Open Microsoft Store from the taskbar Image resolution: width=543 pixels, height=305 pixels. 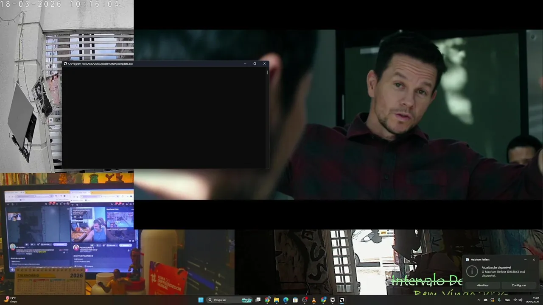[295, 300]
